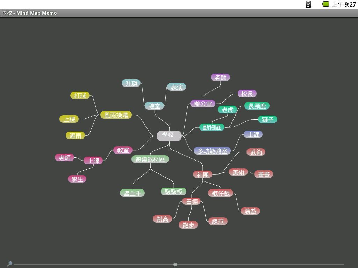The width and height of the screenshot is (358, 268).
Task: Click the 學校 - Mind Map Memo title
Action: [29, 13]
